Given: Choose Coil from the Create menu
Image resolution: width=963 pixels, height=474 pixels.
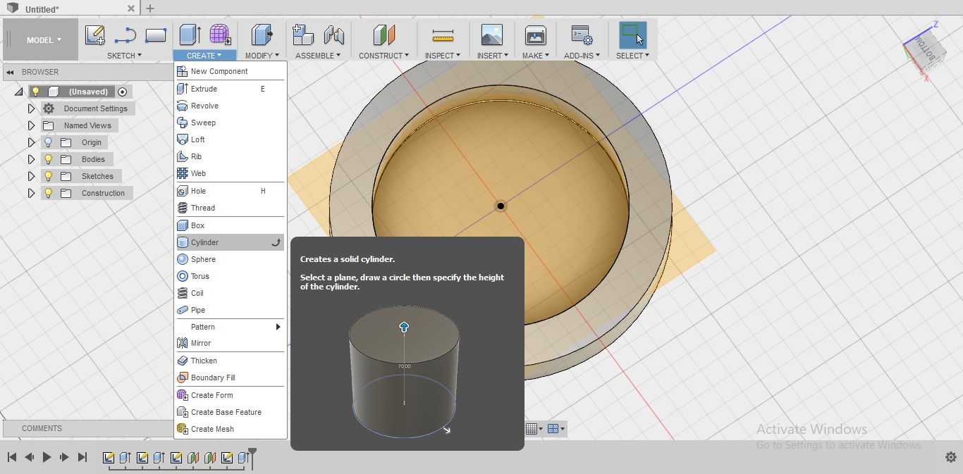Looking at the screenshot, I should pyautogui.click(x=230, y=293).
